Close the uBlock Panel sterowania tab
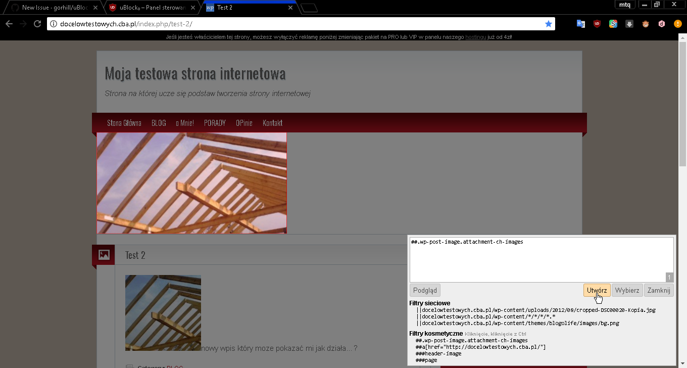Image resolution: width=687 pixels, height=368 pixels. [193, 8]
